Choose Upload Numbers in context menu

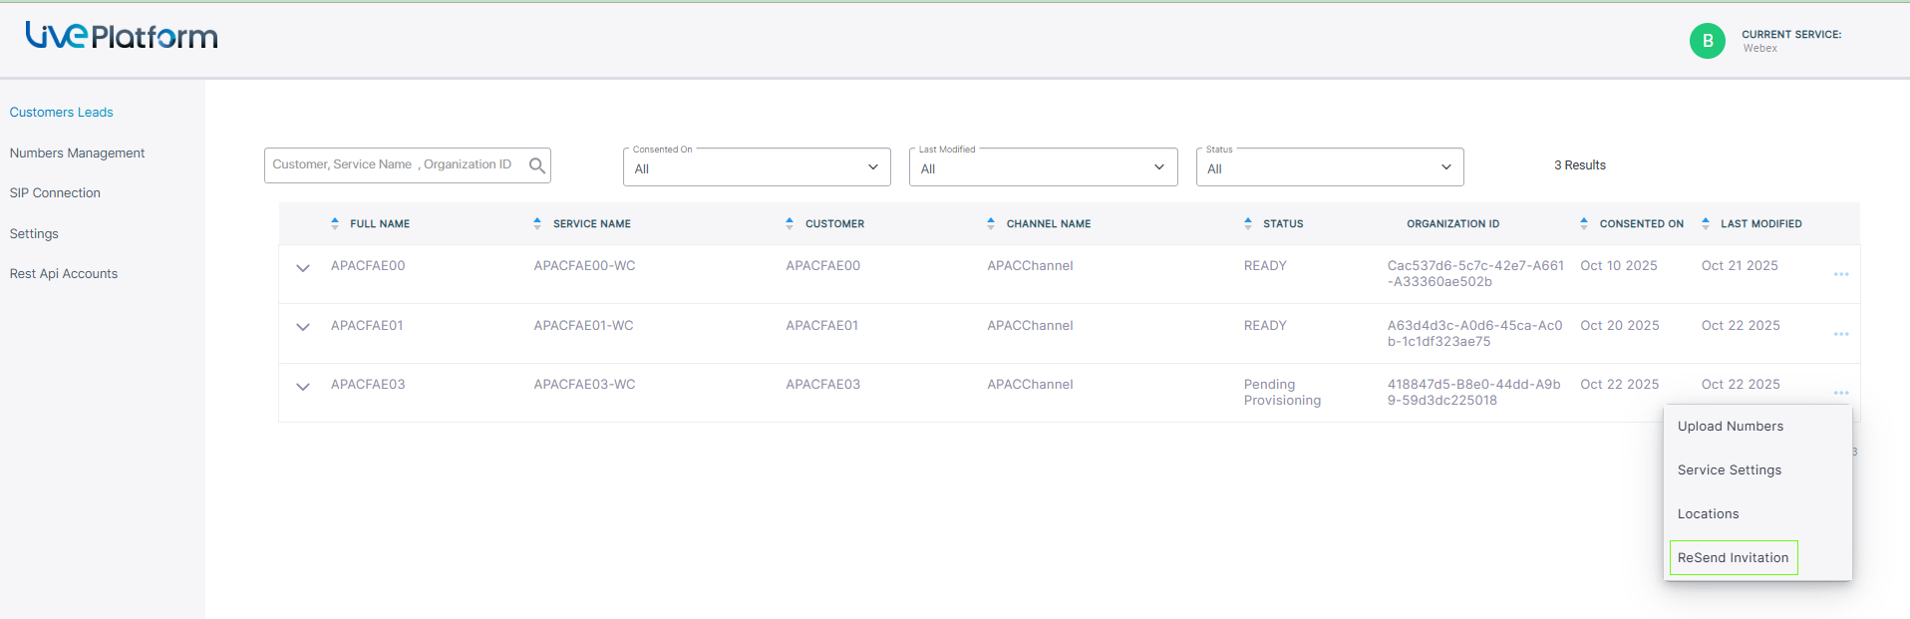click(x=1730, y=427)
